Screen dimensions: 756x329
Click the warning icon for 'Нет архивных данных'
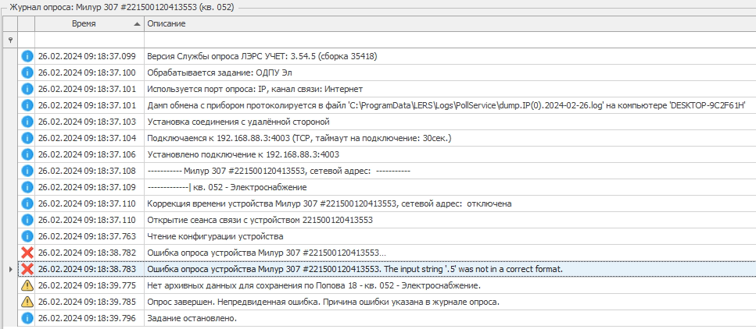pos(27,285)
